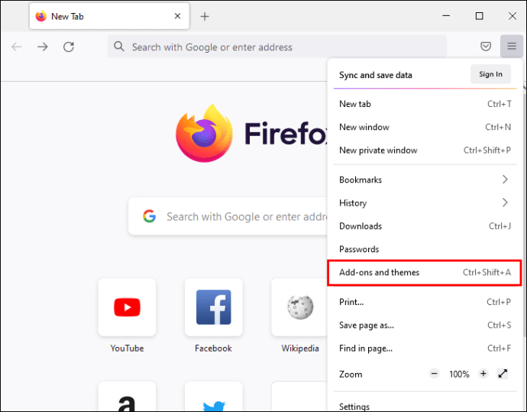Viewport: 527px width, 412px height.
Task: Choose New window from menu
Action: (425, 127)
